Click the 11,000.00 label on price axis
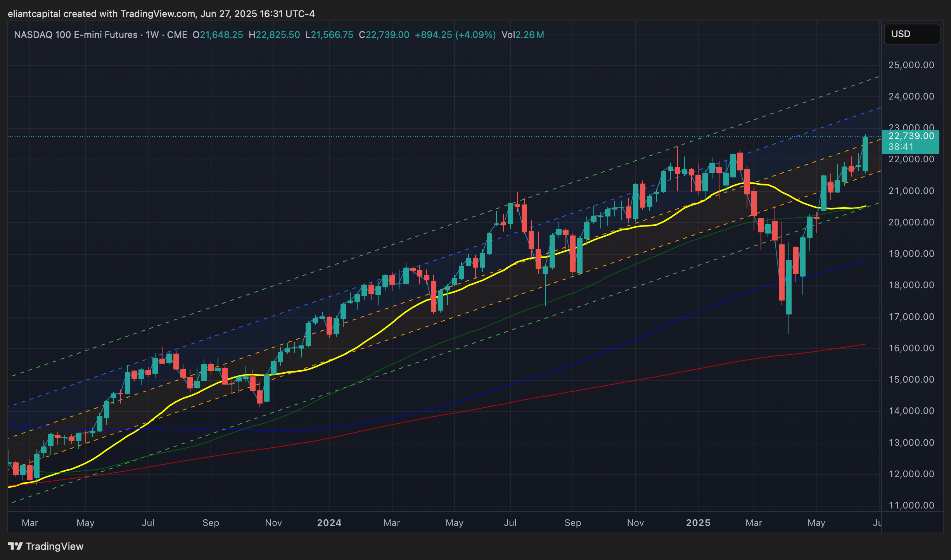 coord(911,505)
